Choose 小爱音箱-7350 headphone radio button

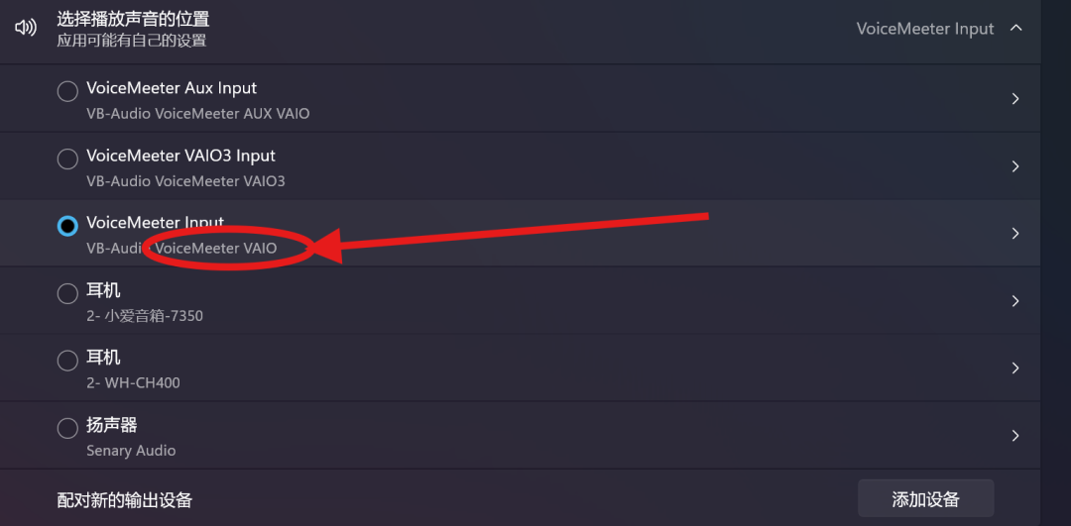coord(67,293)
